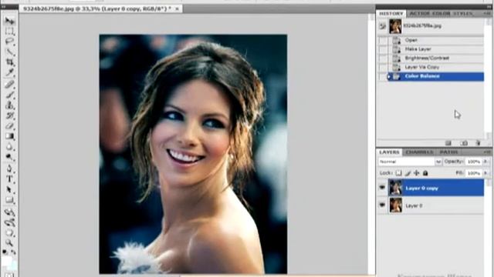This screenshot has width=494, height=277.
Task: Set history brush source to Open state
Action: pyautogui.click(x=383, y=40)
